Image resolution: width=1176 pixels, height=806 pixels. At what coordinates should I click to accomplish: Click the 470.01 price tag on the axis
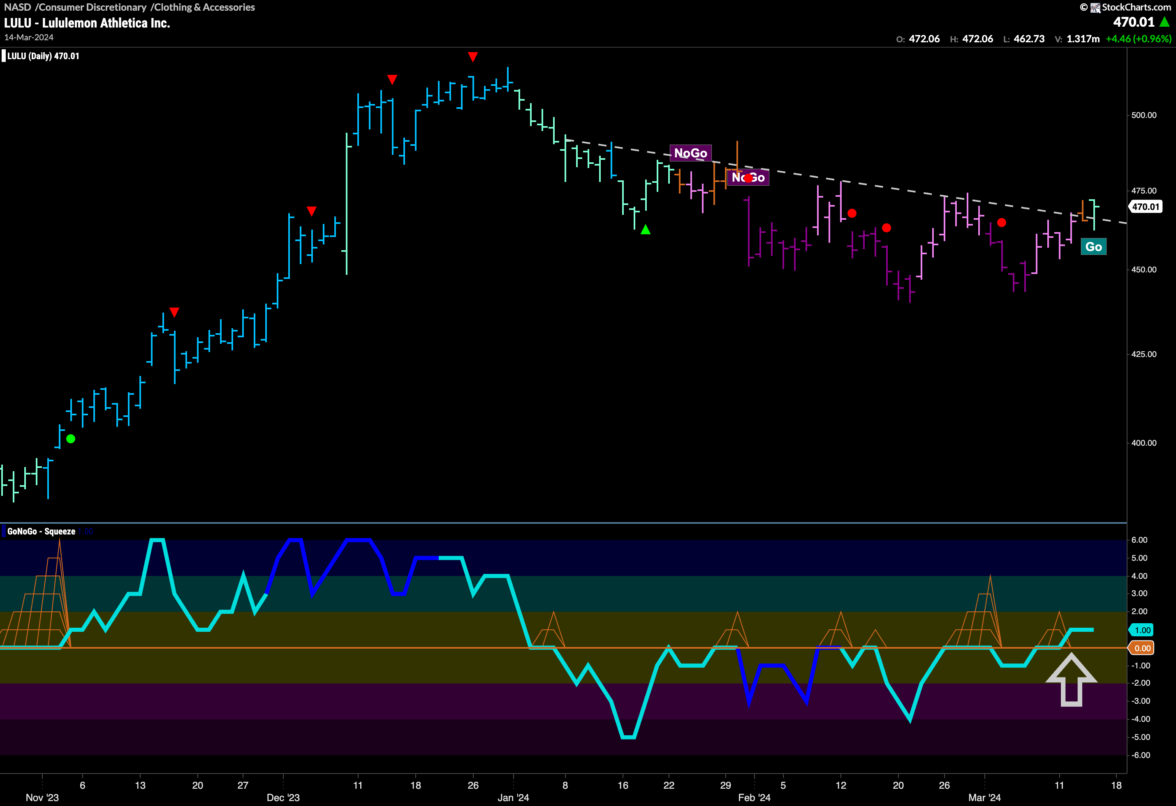pos(1145,206)
